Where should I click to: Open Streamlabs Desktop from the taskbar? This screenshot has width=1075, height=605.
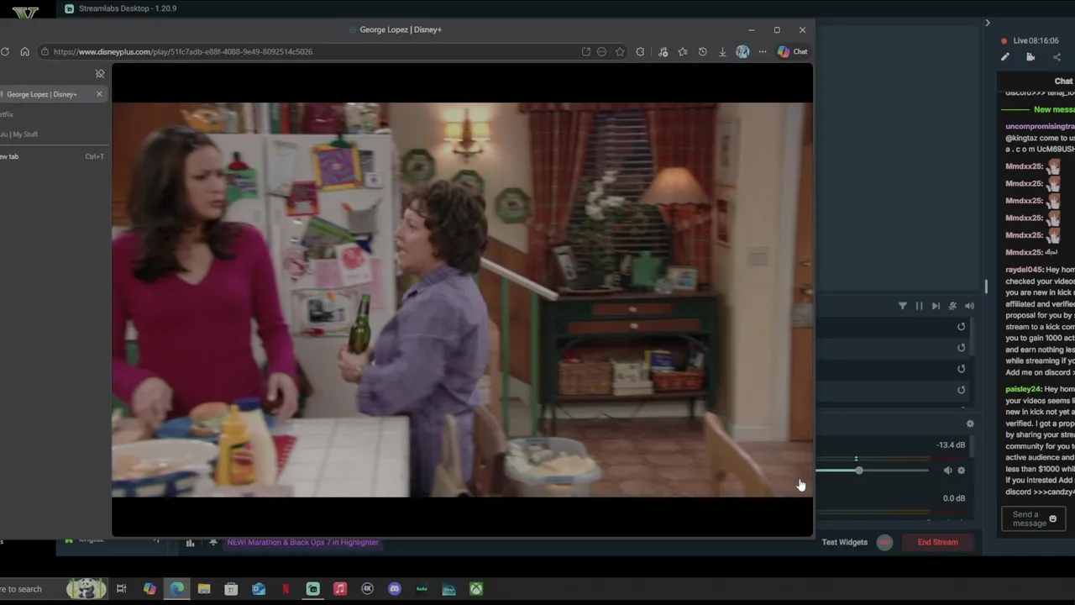[x=312, y=589]
